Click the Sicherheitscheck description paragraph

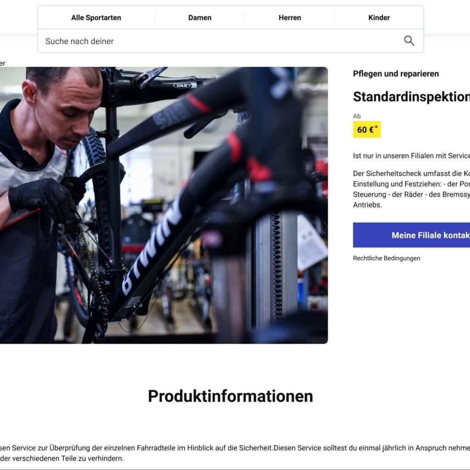point(412,189)
